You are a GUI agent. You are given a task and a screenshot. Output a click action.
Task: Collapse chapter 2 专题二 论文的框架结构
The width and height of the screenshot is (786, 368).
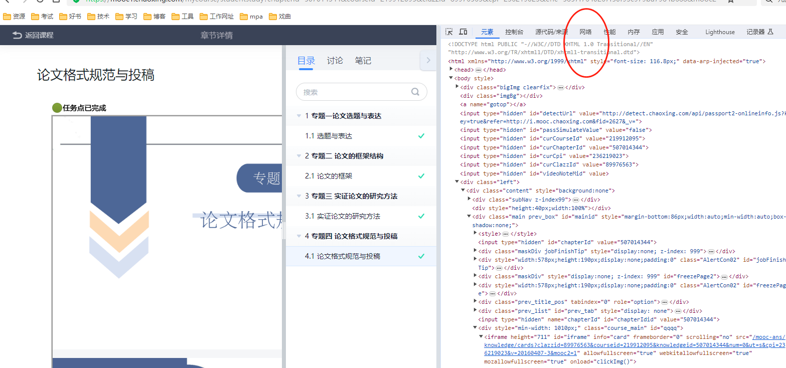coord(299,156)
